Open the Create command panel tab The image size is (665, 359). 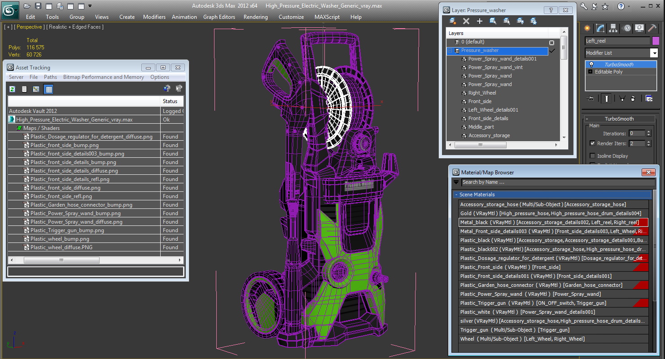coord(587,28)
